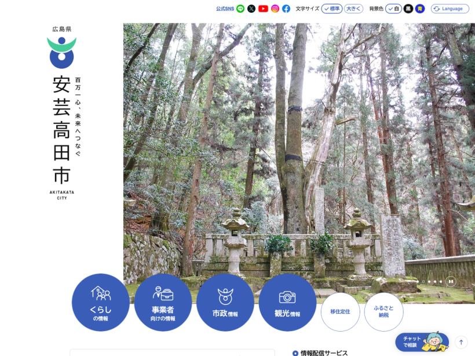Open the ふるさと納税 circle button
Viewport: 475px width, 356px height.
(x=383, y=312)
